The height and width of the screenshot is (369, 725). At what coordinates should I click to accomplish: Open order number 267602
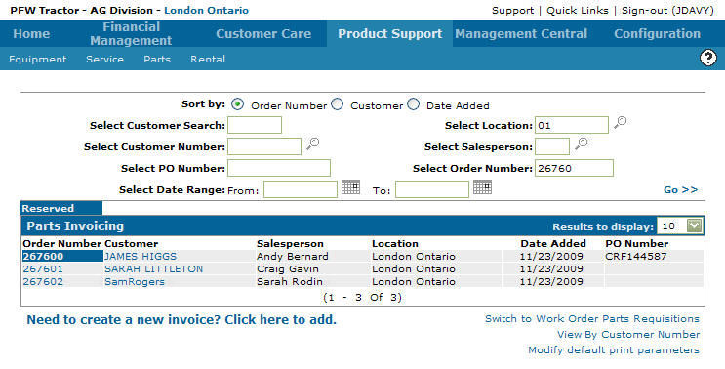pos(43,281)
